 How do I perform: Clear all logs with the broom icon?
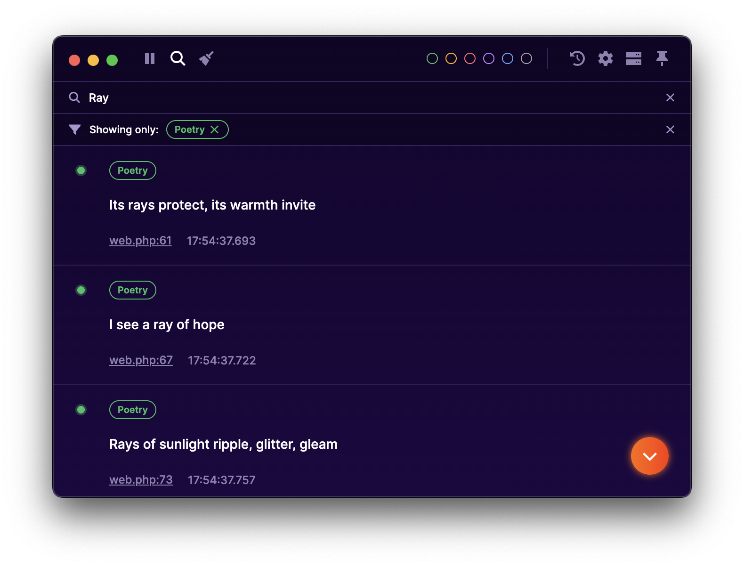(206, 58)
